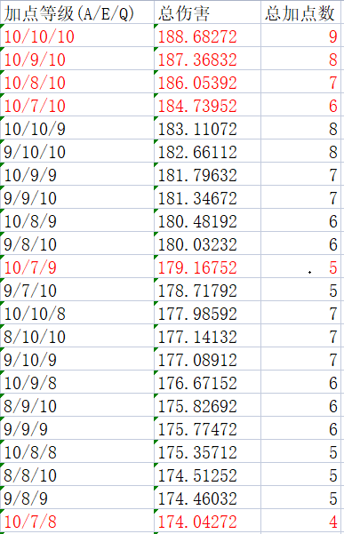
Task: Click the value 180.48192
Action: coord(207,221)
